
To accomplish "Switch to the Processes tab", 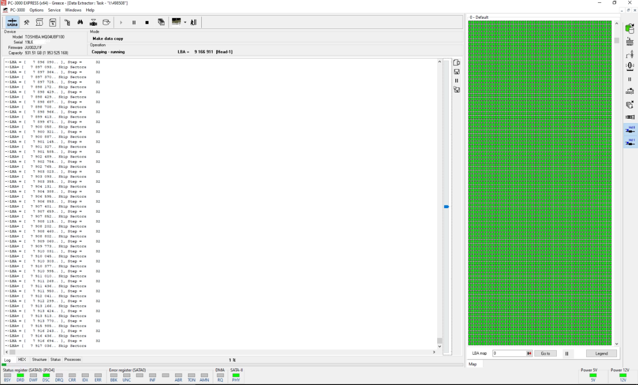I will [73, 360].
